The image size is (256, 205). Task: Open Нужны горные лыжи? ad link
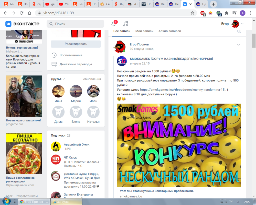tap(22, 48)
